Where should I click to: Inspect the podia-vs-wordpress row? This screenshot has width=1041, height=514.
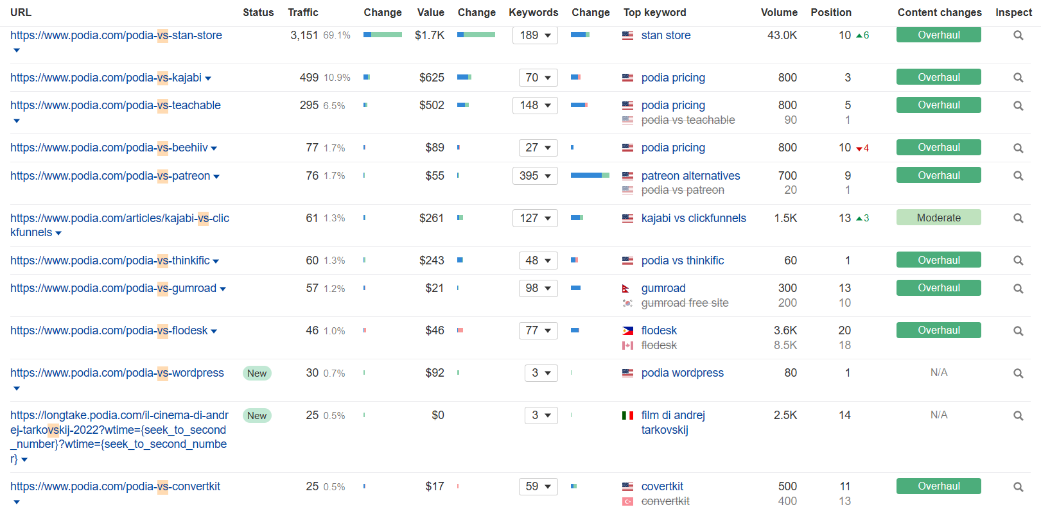(x=1018, y=373)
